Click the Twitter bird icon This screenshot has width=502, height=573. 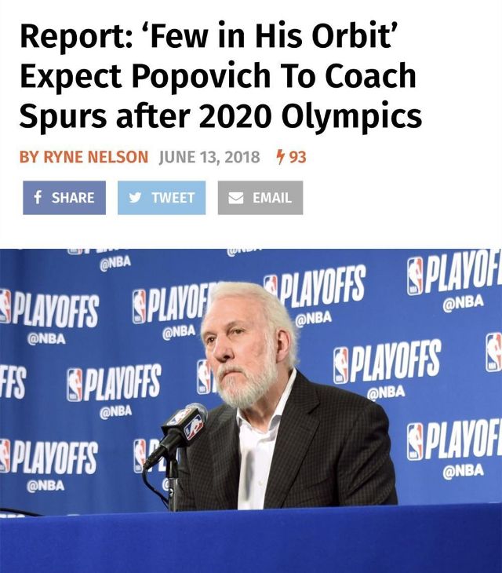pos(135,198)
